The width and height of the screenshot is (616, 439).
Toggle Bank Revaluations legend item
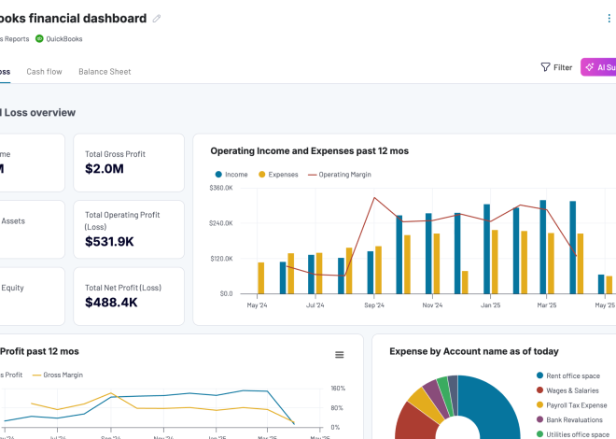click(x=569, y=419)
